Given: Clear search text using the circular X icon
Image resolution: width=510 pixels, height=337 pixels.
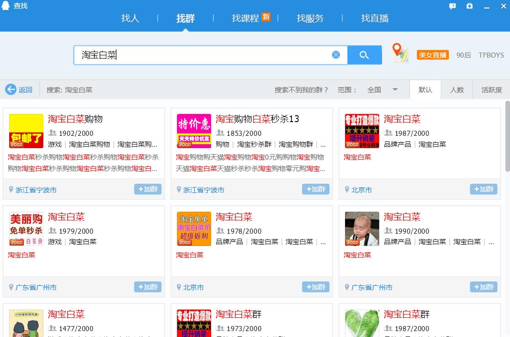Looking at the screenshot, I should pos(336,55).
